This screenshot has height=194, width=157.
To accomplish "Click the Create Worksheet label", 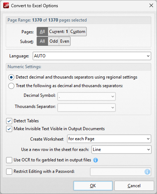I will point(47,139).
